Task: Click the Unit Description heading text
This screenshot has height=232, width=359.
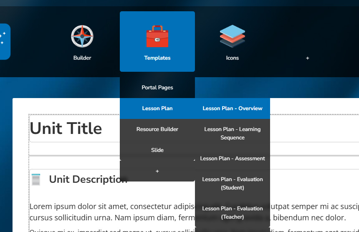Action: (83, 179)
